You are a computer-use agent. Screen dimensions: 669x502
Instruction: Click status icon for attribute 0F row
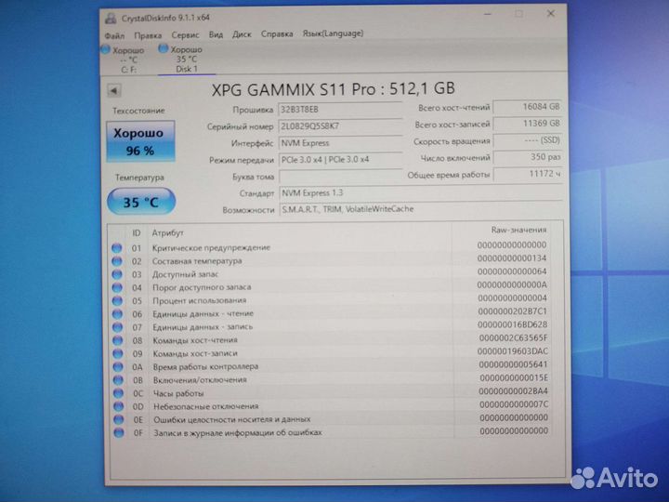tap(119, 433)
